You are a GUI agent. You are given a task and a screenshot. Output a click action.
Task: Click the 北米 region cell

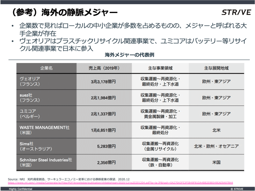[216, 130]
